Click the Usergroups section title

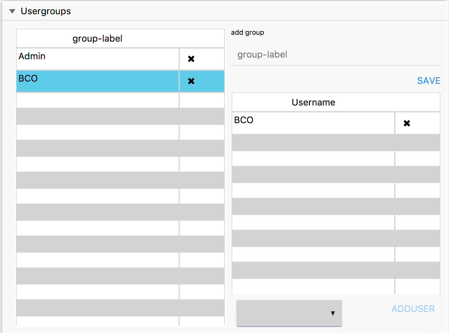(x=46, y=11)
